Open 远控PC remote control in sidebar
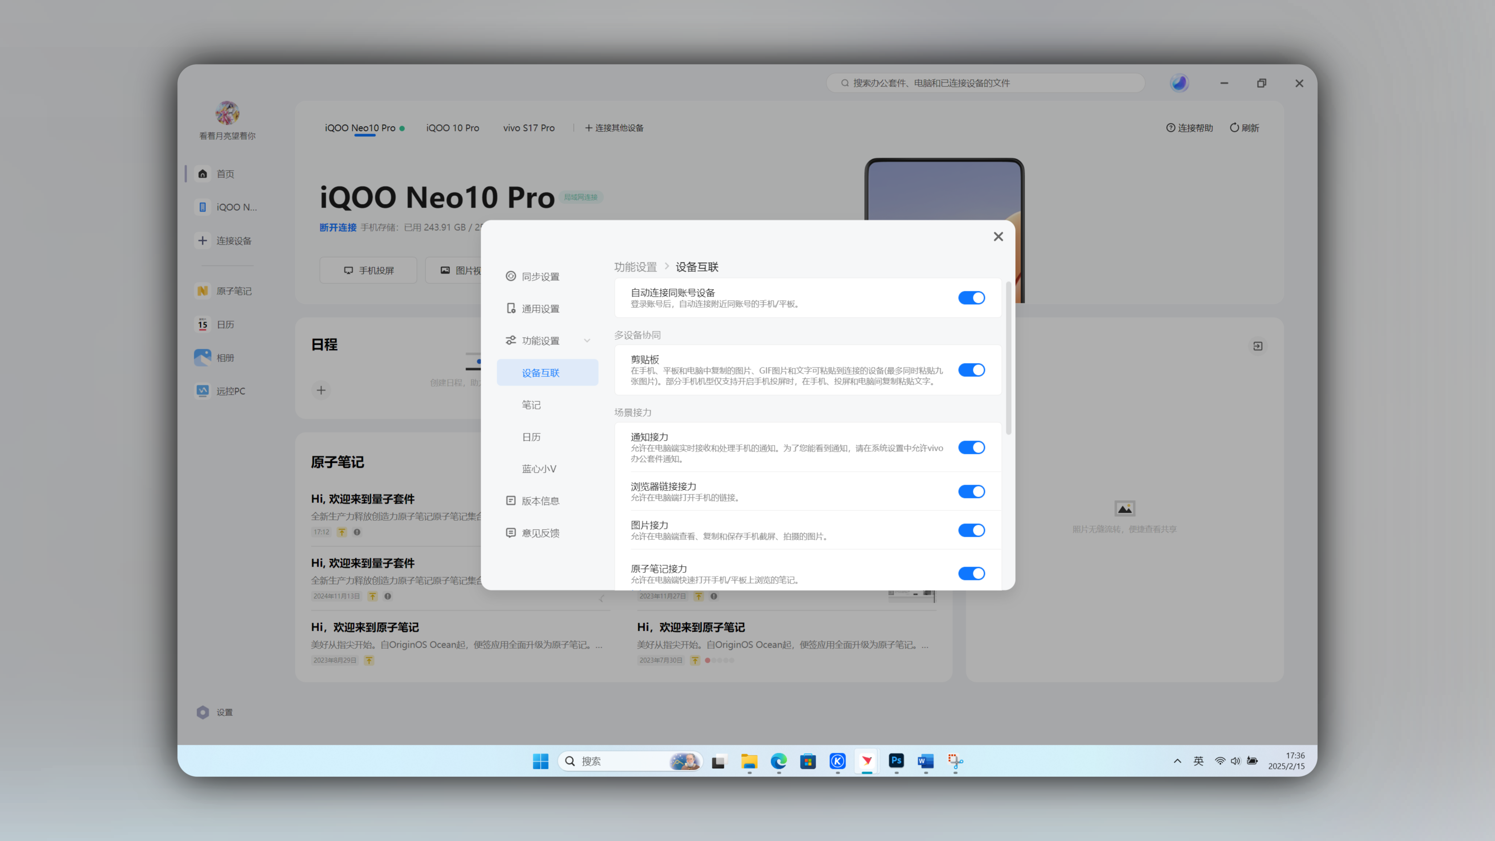1495x841 pixels. click(221, 391)
